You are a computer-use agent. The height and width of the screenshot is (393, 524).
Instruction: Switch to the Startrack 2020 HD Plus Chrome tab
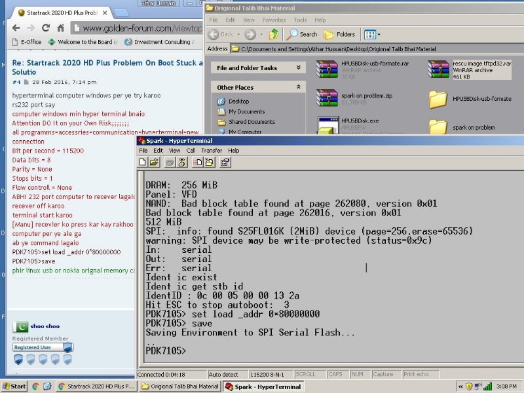coord(60,12)
